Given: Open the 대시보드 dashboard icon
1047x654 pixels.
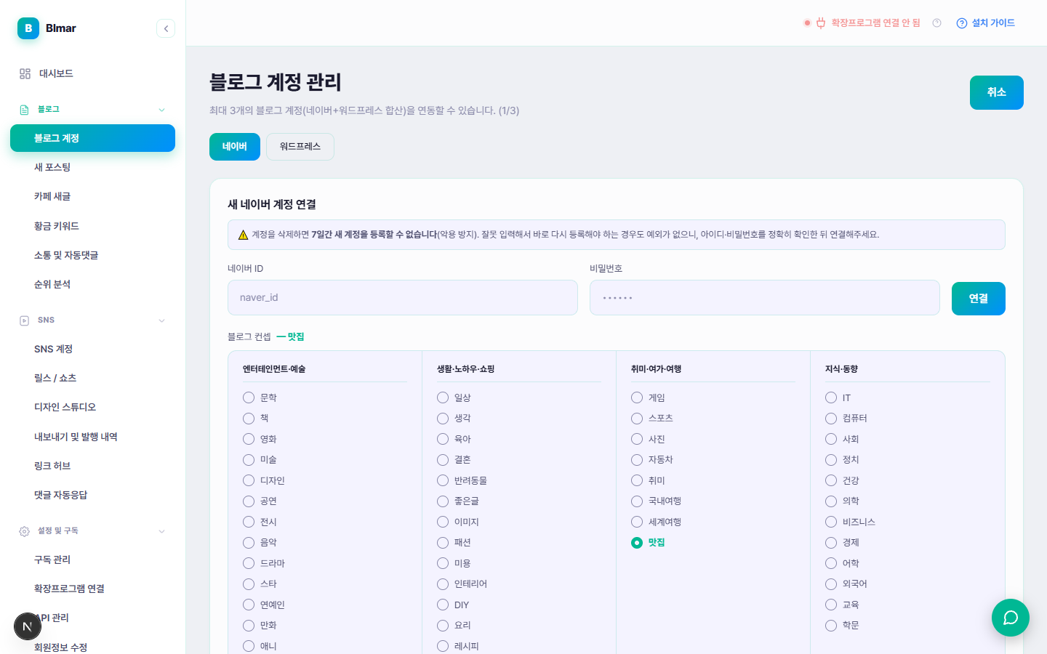Looking at the screenshot, I should [x=25, y=73].
